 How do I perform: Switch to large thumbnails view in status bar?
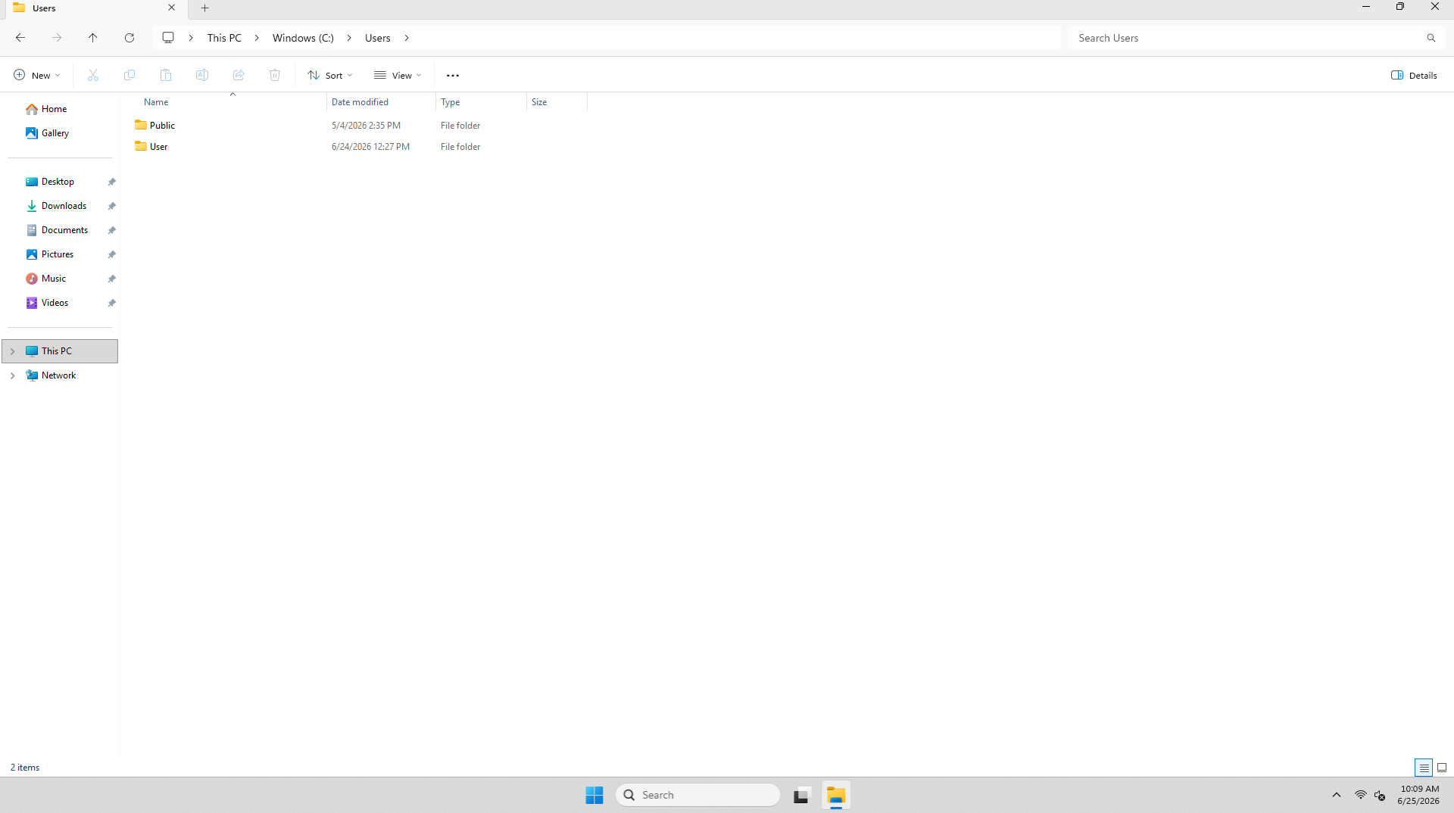[1442, 768]
